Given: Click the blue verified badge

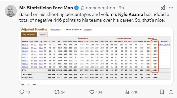Looking at the screenshot, I should (76, 8).
